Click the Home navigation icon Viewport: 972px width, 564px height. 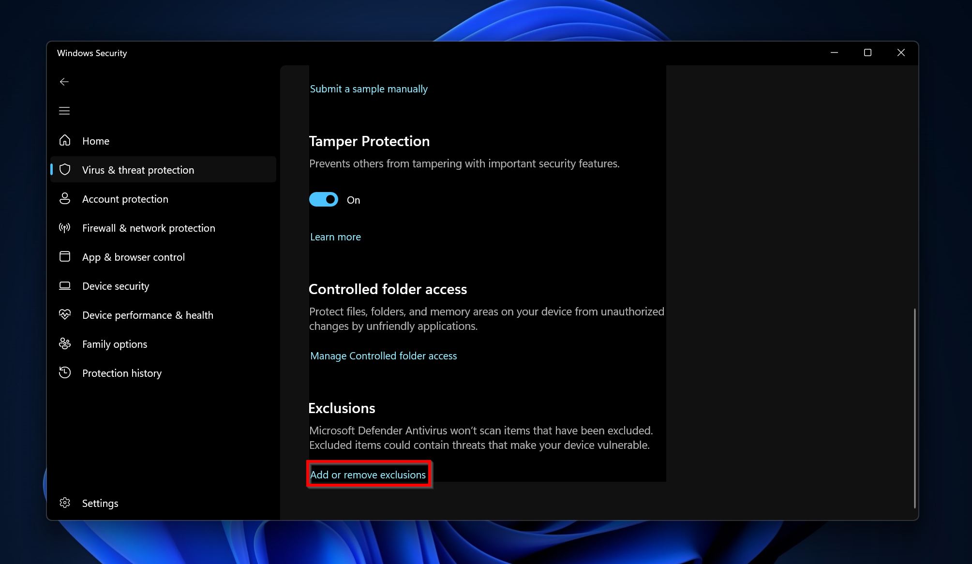[x=64, y=140]
